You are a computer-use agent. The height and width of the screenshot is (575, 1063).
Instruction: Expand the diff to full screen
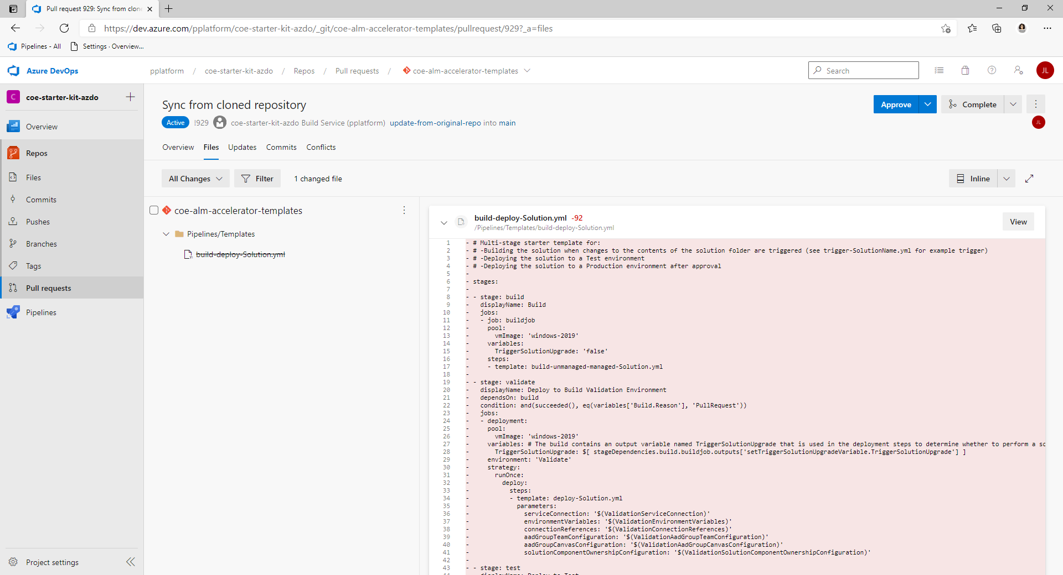(1030, 178)
